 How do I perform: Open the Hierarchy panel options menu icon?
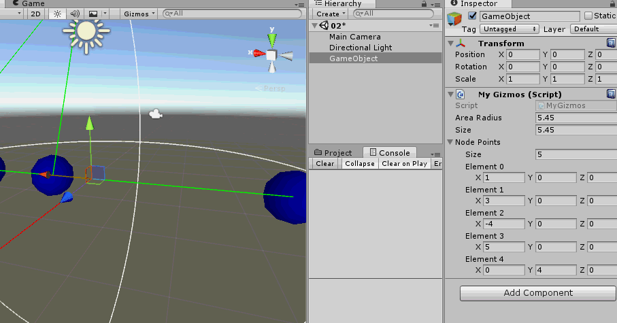435,5
